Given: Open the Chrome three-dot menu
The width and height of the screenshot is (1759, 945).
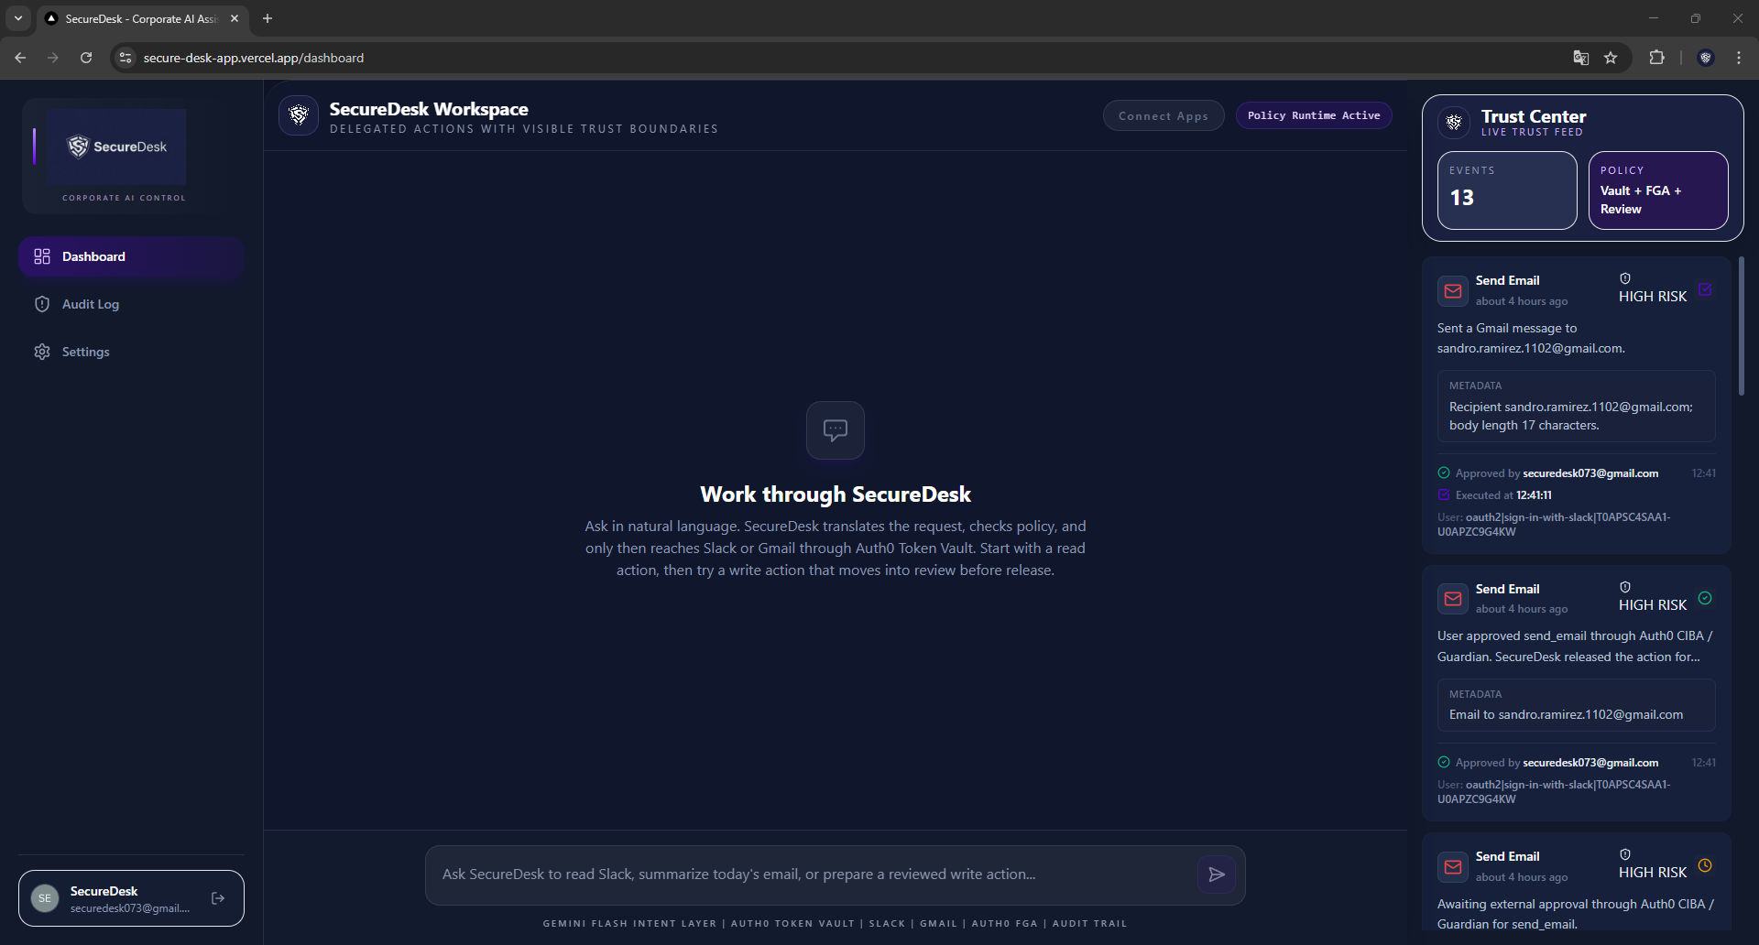Looking at the screenshot, I should coord(1739,58).
